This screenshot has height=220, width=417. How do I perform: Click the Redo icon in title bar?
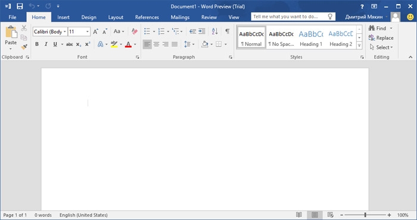(x=48, y=6)
